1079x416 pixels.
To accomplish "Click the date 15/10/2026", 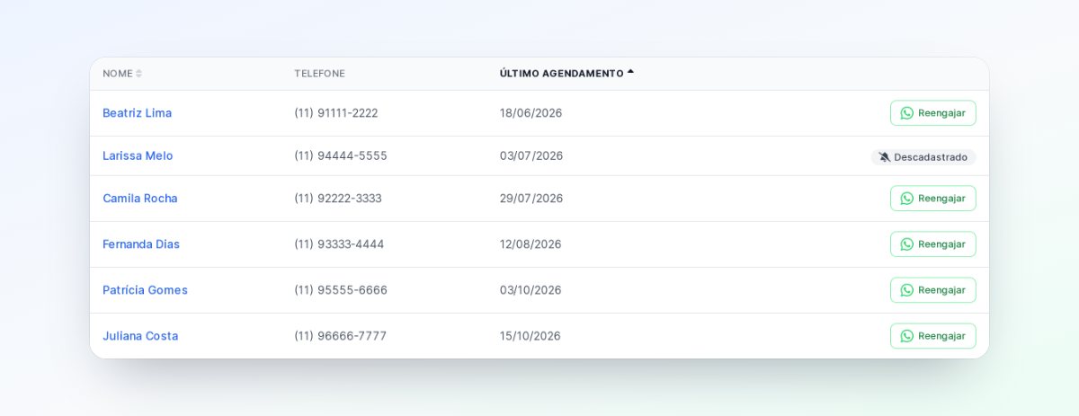I will (531, 336).
